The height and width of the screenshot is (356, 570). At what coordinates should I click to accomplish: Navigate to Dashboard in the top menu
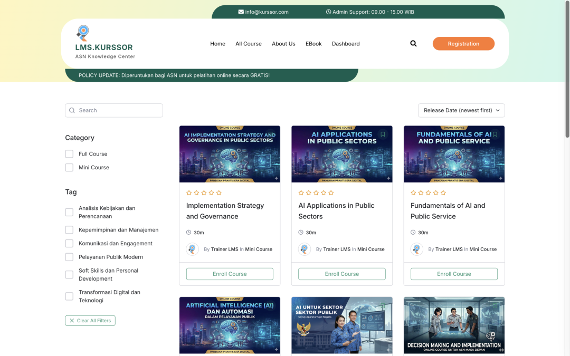point(346,44)
